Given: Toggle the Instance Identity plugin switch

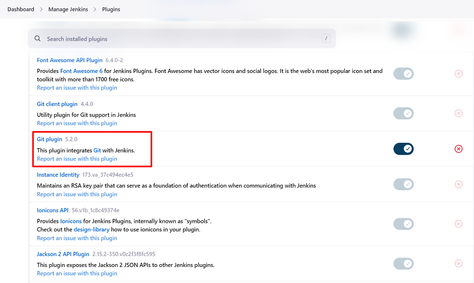Looking at the screenshot, I should point(403,185).
